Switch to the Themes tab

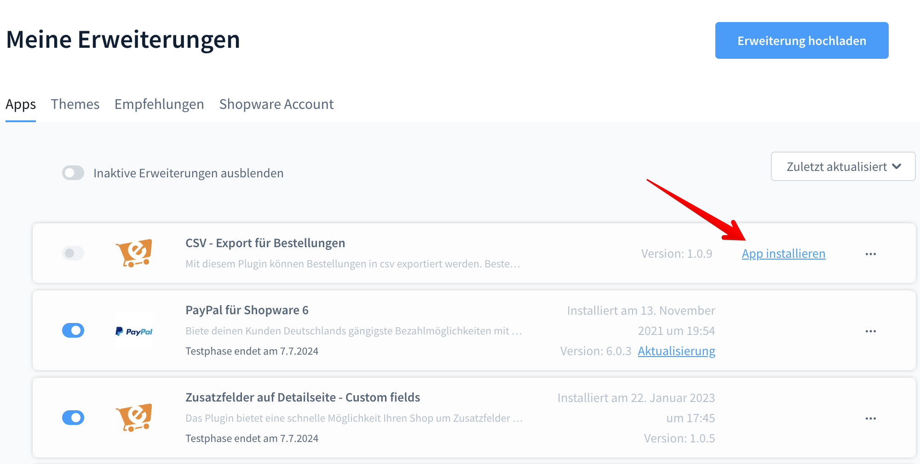75,104
